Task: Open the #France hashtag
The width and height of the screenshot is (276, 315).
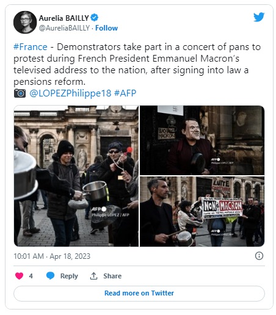Action: pos(31,47)
